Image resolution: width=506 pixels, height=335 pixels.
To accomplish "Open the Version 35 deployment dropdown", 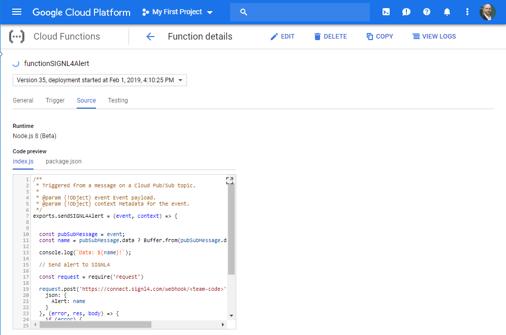I will coord(100,80).
